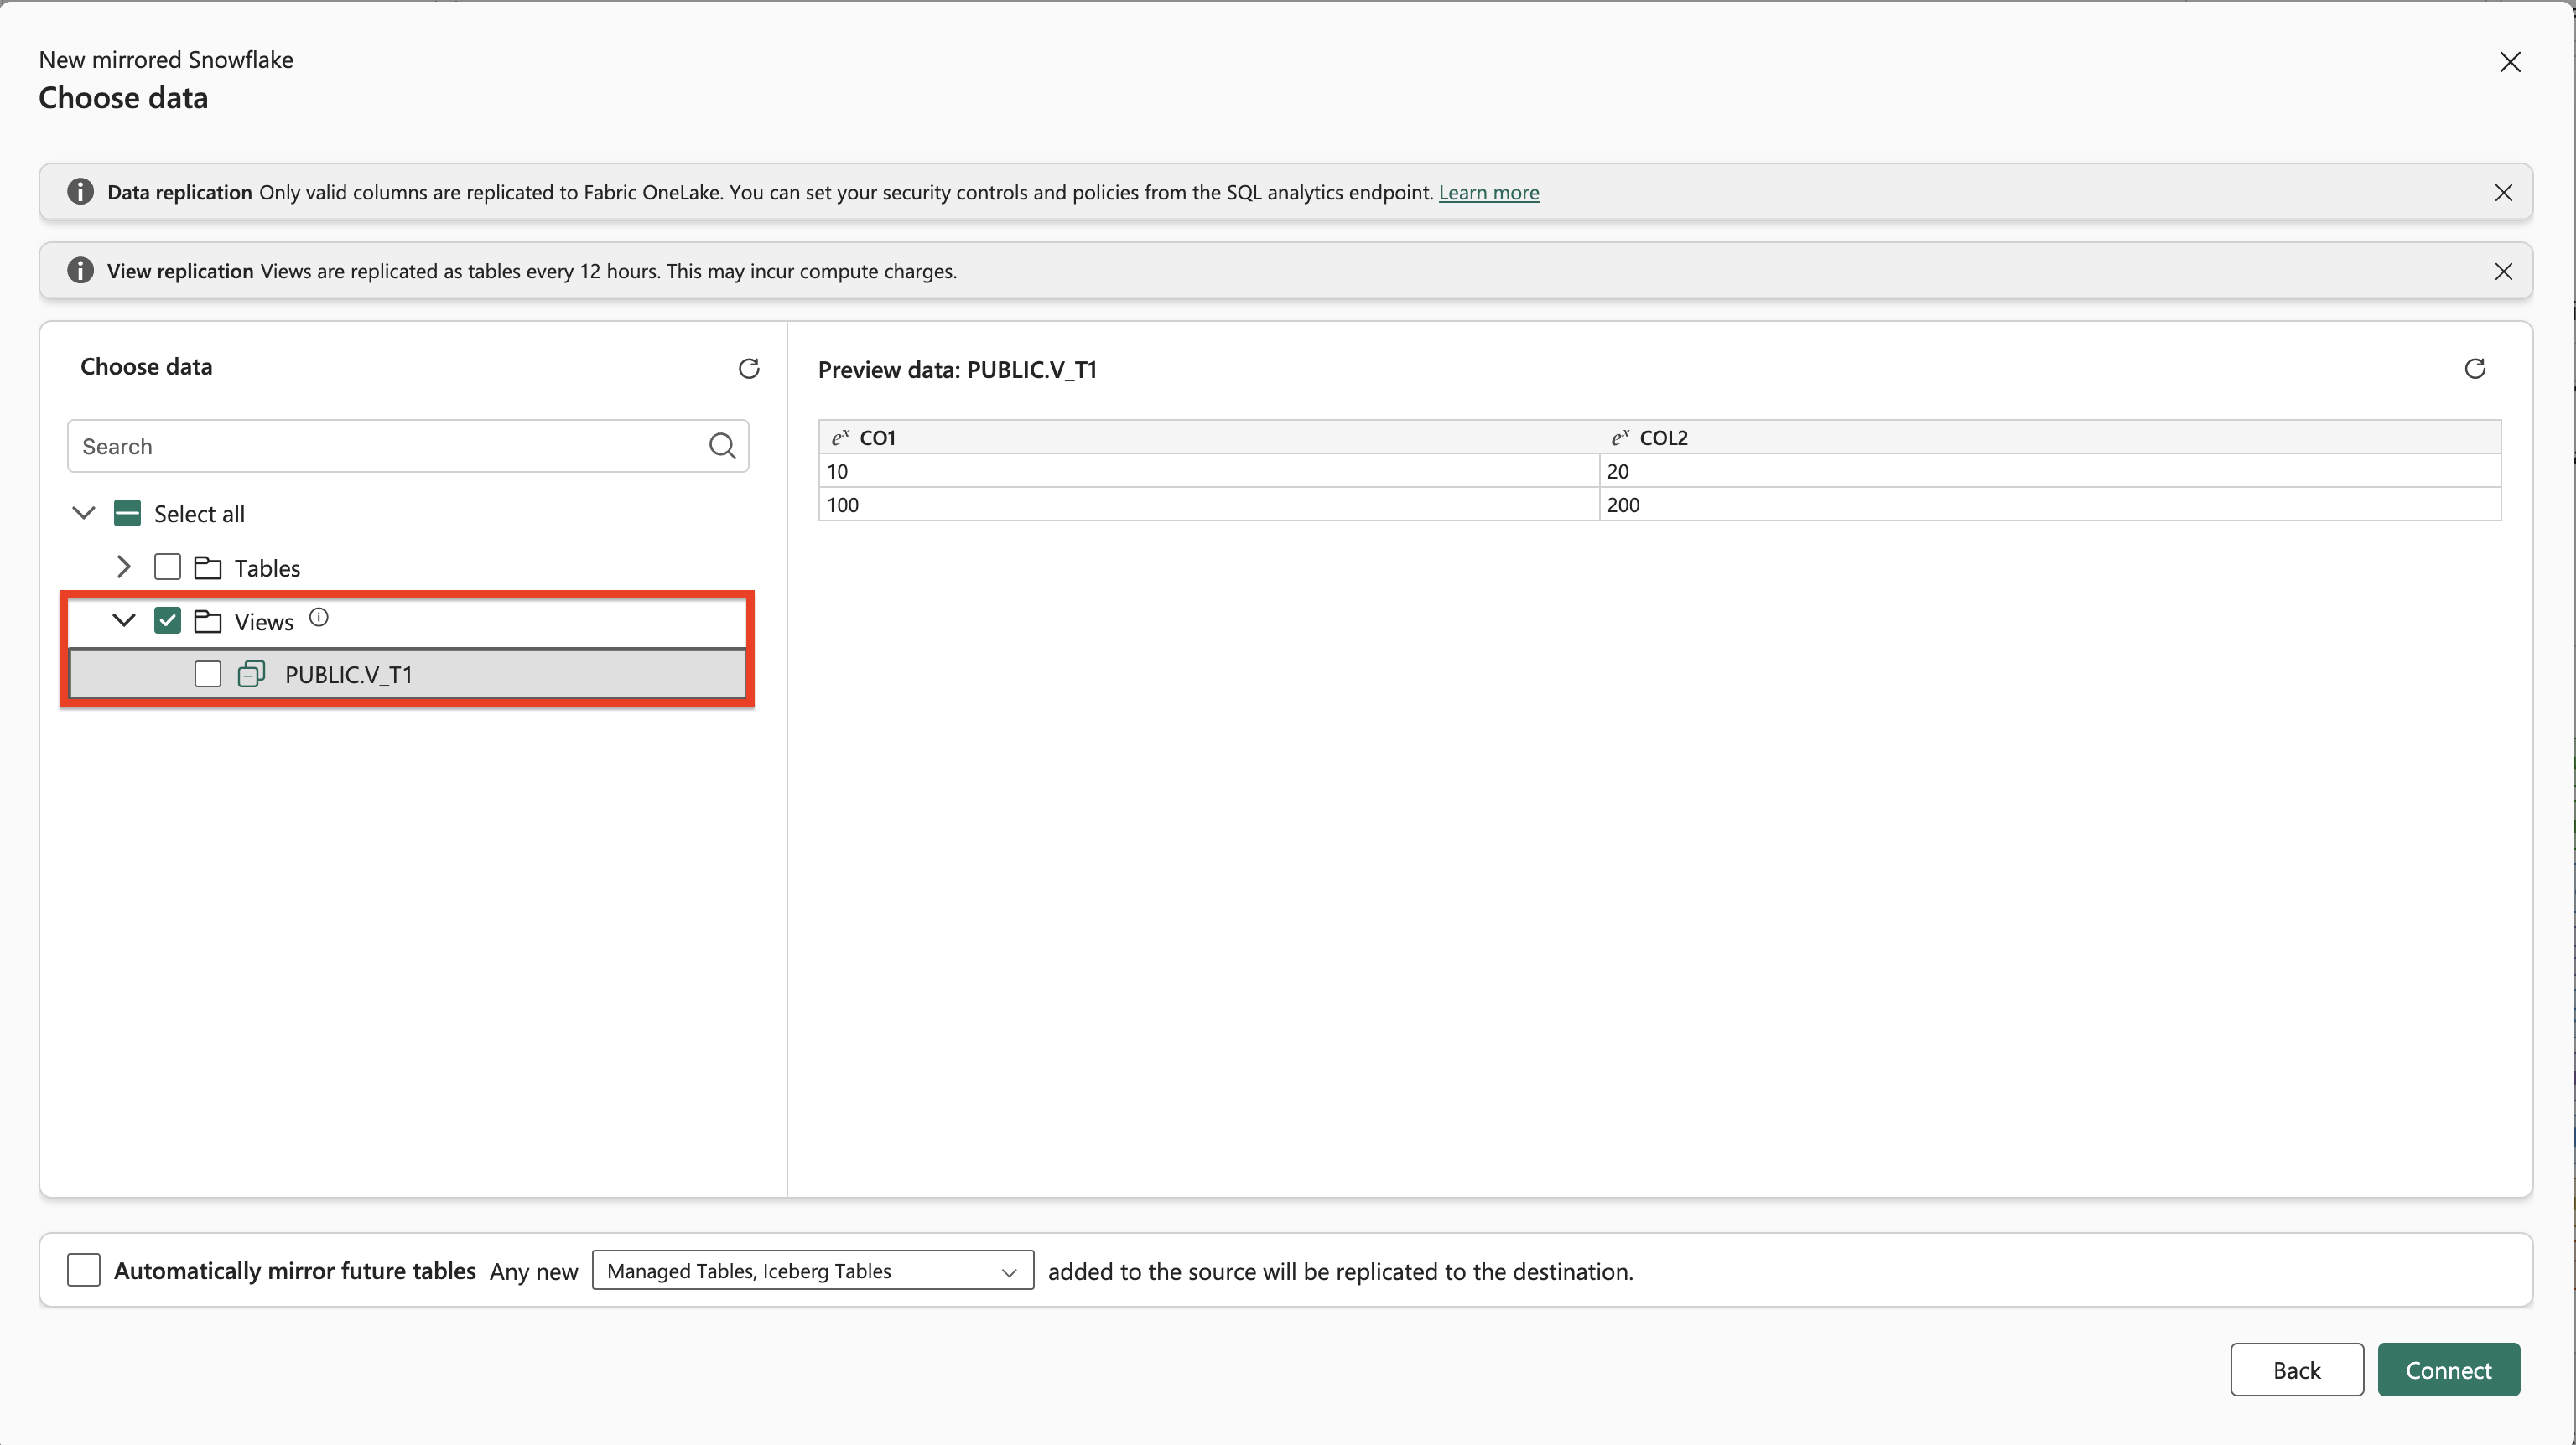Dismiss the Data replication banner
The image size is (2576, 1445).
click(x=2503, y=192)
